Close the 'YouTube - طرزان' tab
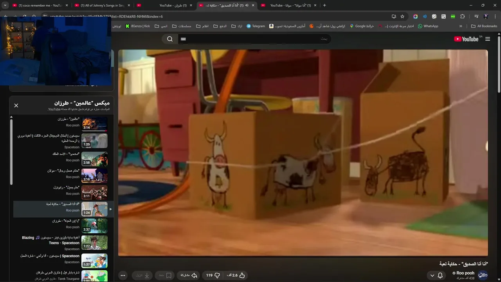The image size is (501, 282). pos(191,5)
